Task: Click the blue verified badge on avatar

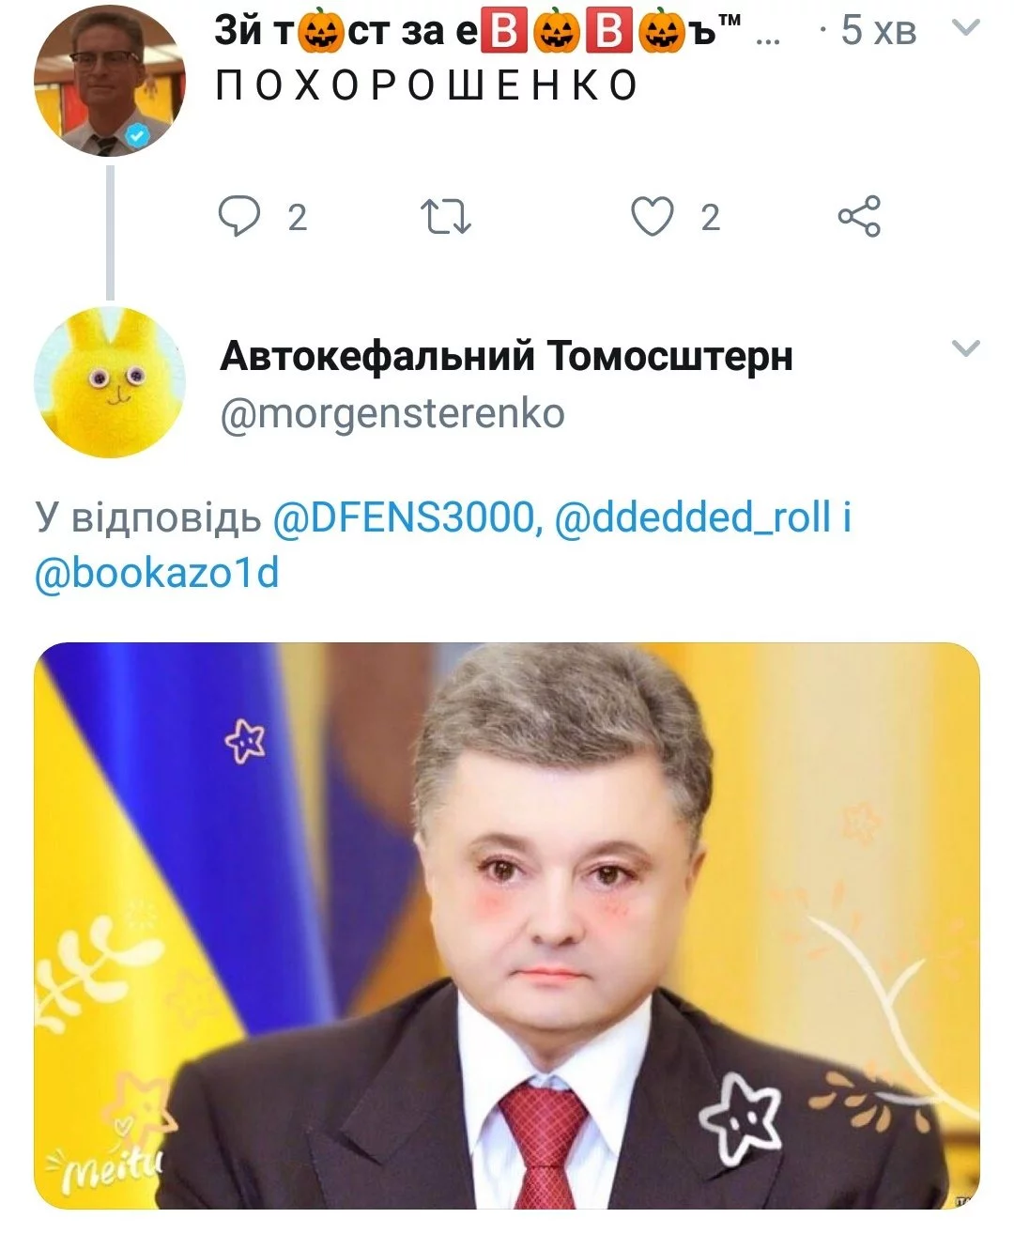Action: pyautogui.click(x=139, y=135)
